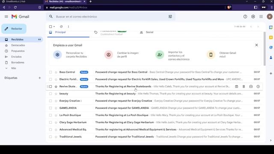Mark Revive Skateboards email as read
This screenshot has height=154, width=274.
tap(251, 86)
